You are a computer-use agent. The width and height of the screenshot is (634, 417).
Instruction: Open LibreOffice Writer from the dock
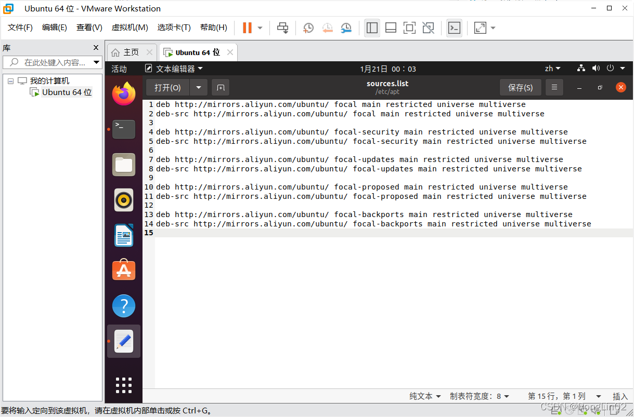[x=124, y=235]
